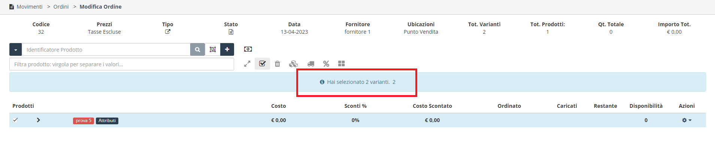Click the search magnifier button

click(197, 49)
